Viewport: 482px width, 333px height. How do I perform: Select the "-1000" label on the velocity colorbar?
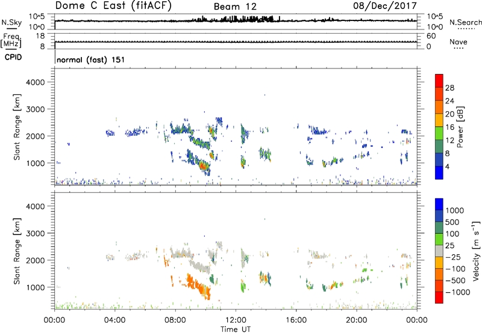pos(458,292)
